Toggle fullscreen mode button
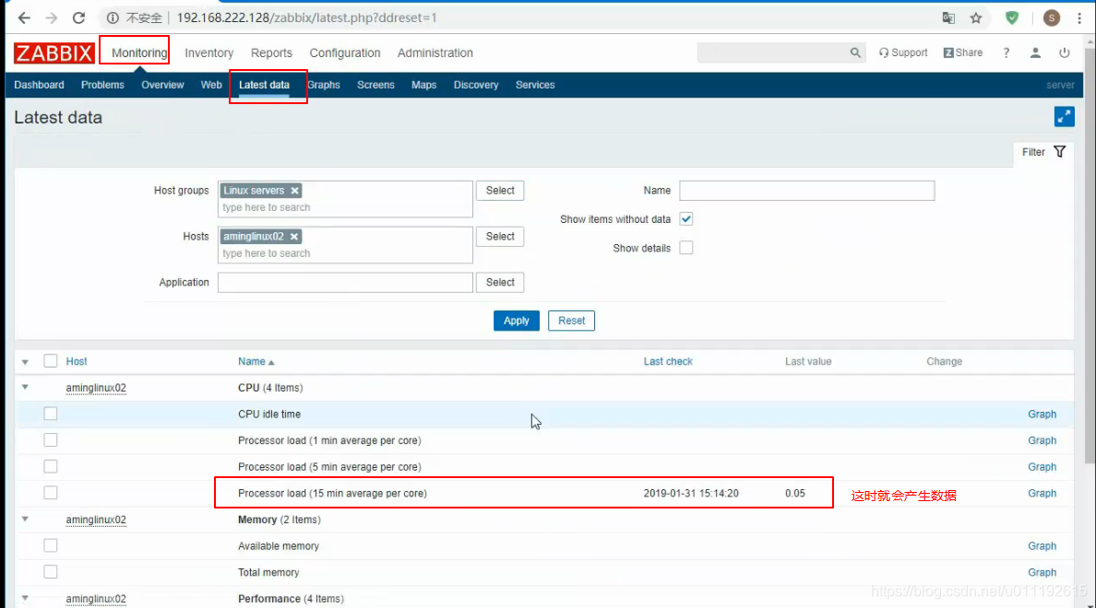The image size is (1096, 608). coord(1064,117)
